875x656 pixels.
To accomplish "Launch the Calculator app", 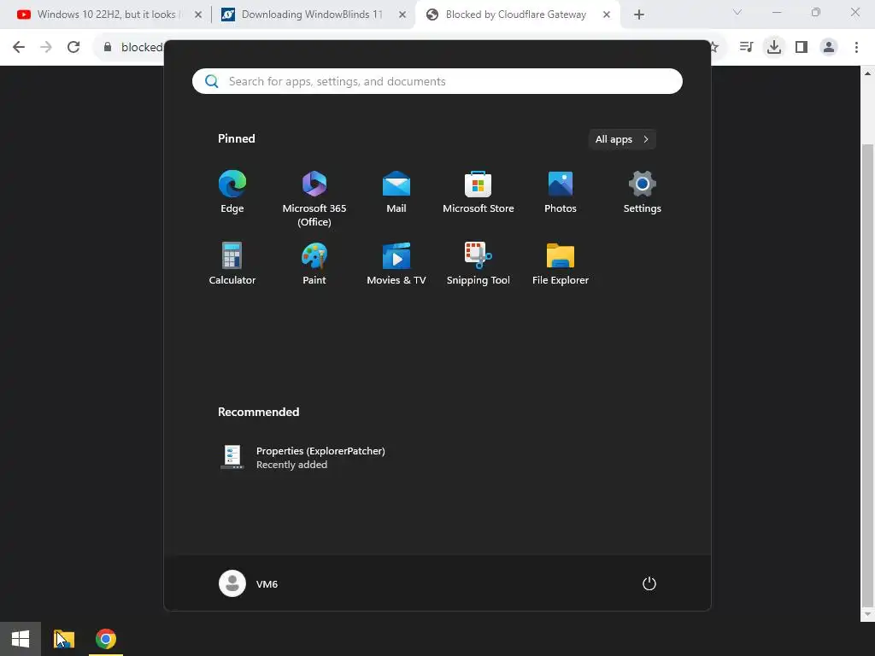I will click(232, 263).
